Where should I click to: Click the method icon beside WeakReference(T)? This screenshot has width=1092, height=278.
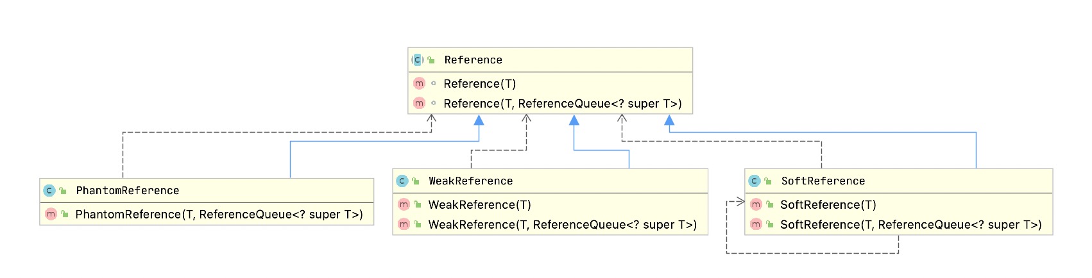[404, 204]
